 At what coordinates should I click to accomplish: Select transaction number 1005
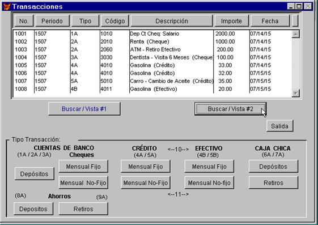coord(21,65)
